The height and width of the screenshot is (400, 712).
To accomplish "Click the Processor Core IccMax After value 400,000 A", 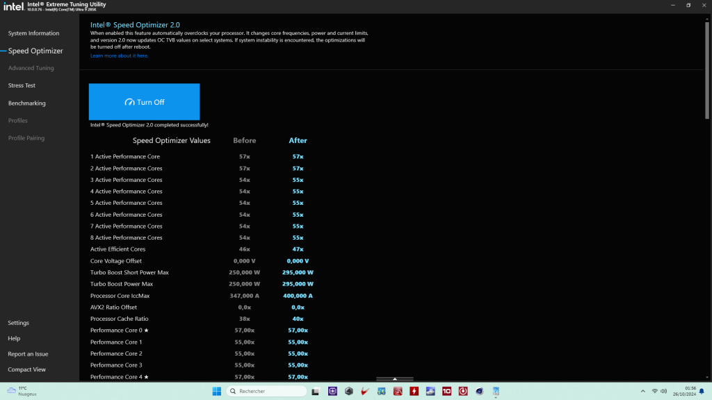I will click(298, 296).
